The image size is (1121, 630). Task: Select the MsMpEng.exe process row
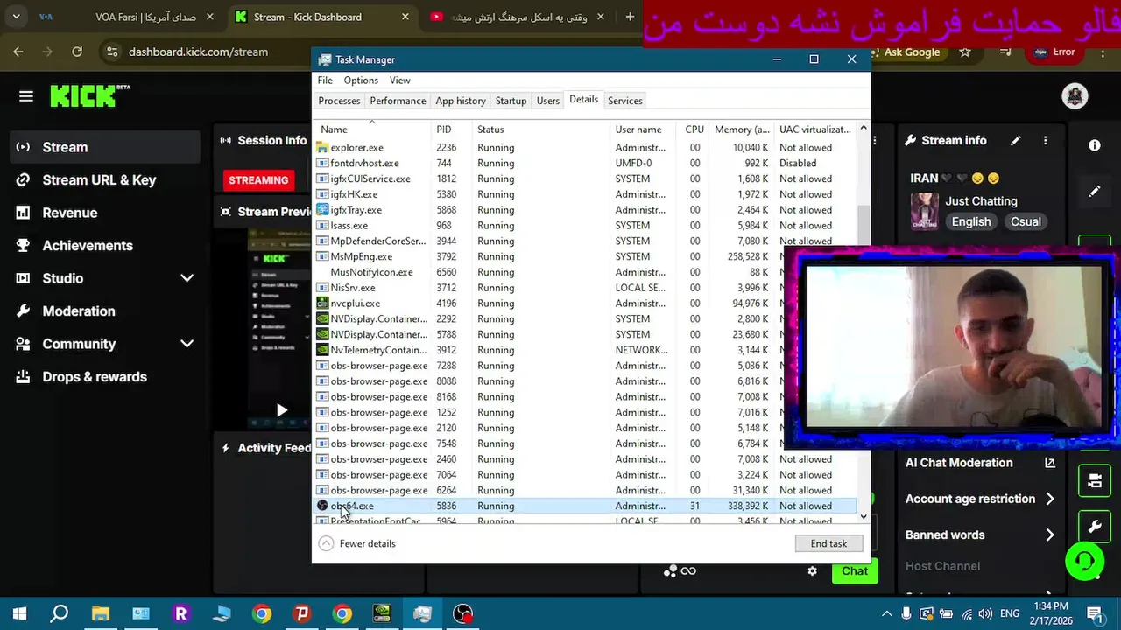(585, 256)
